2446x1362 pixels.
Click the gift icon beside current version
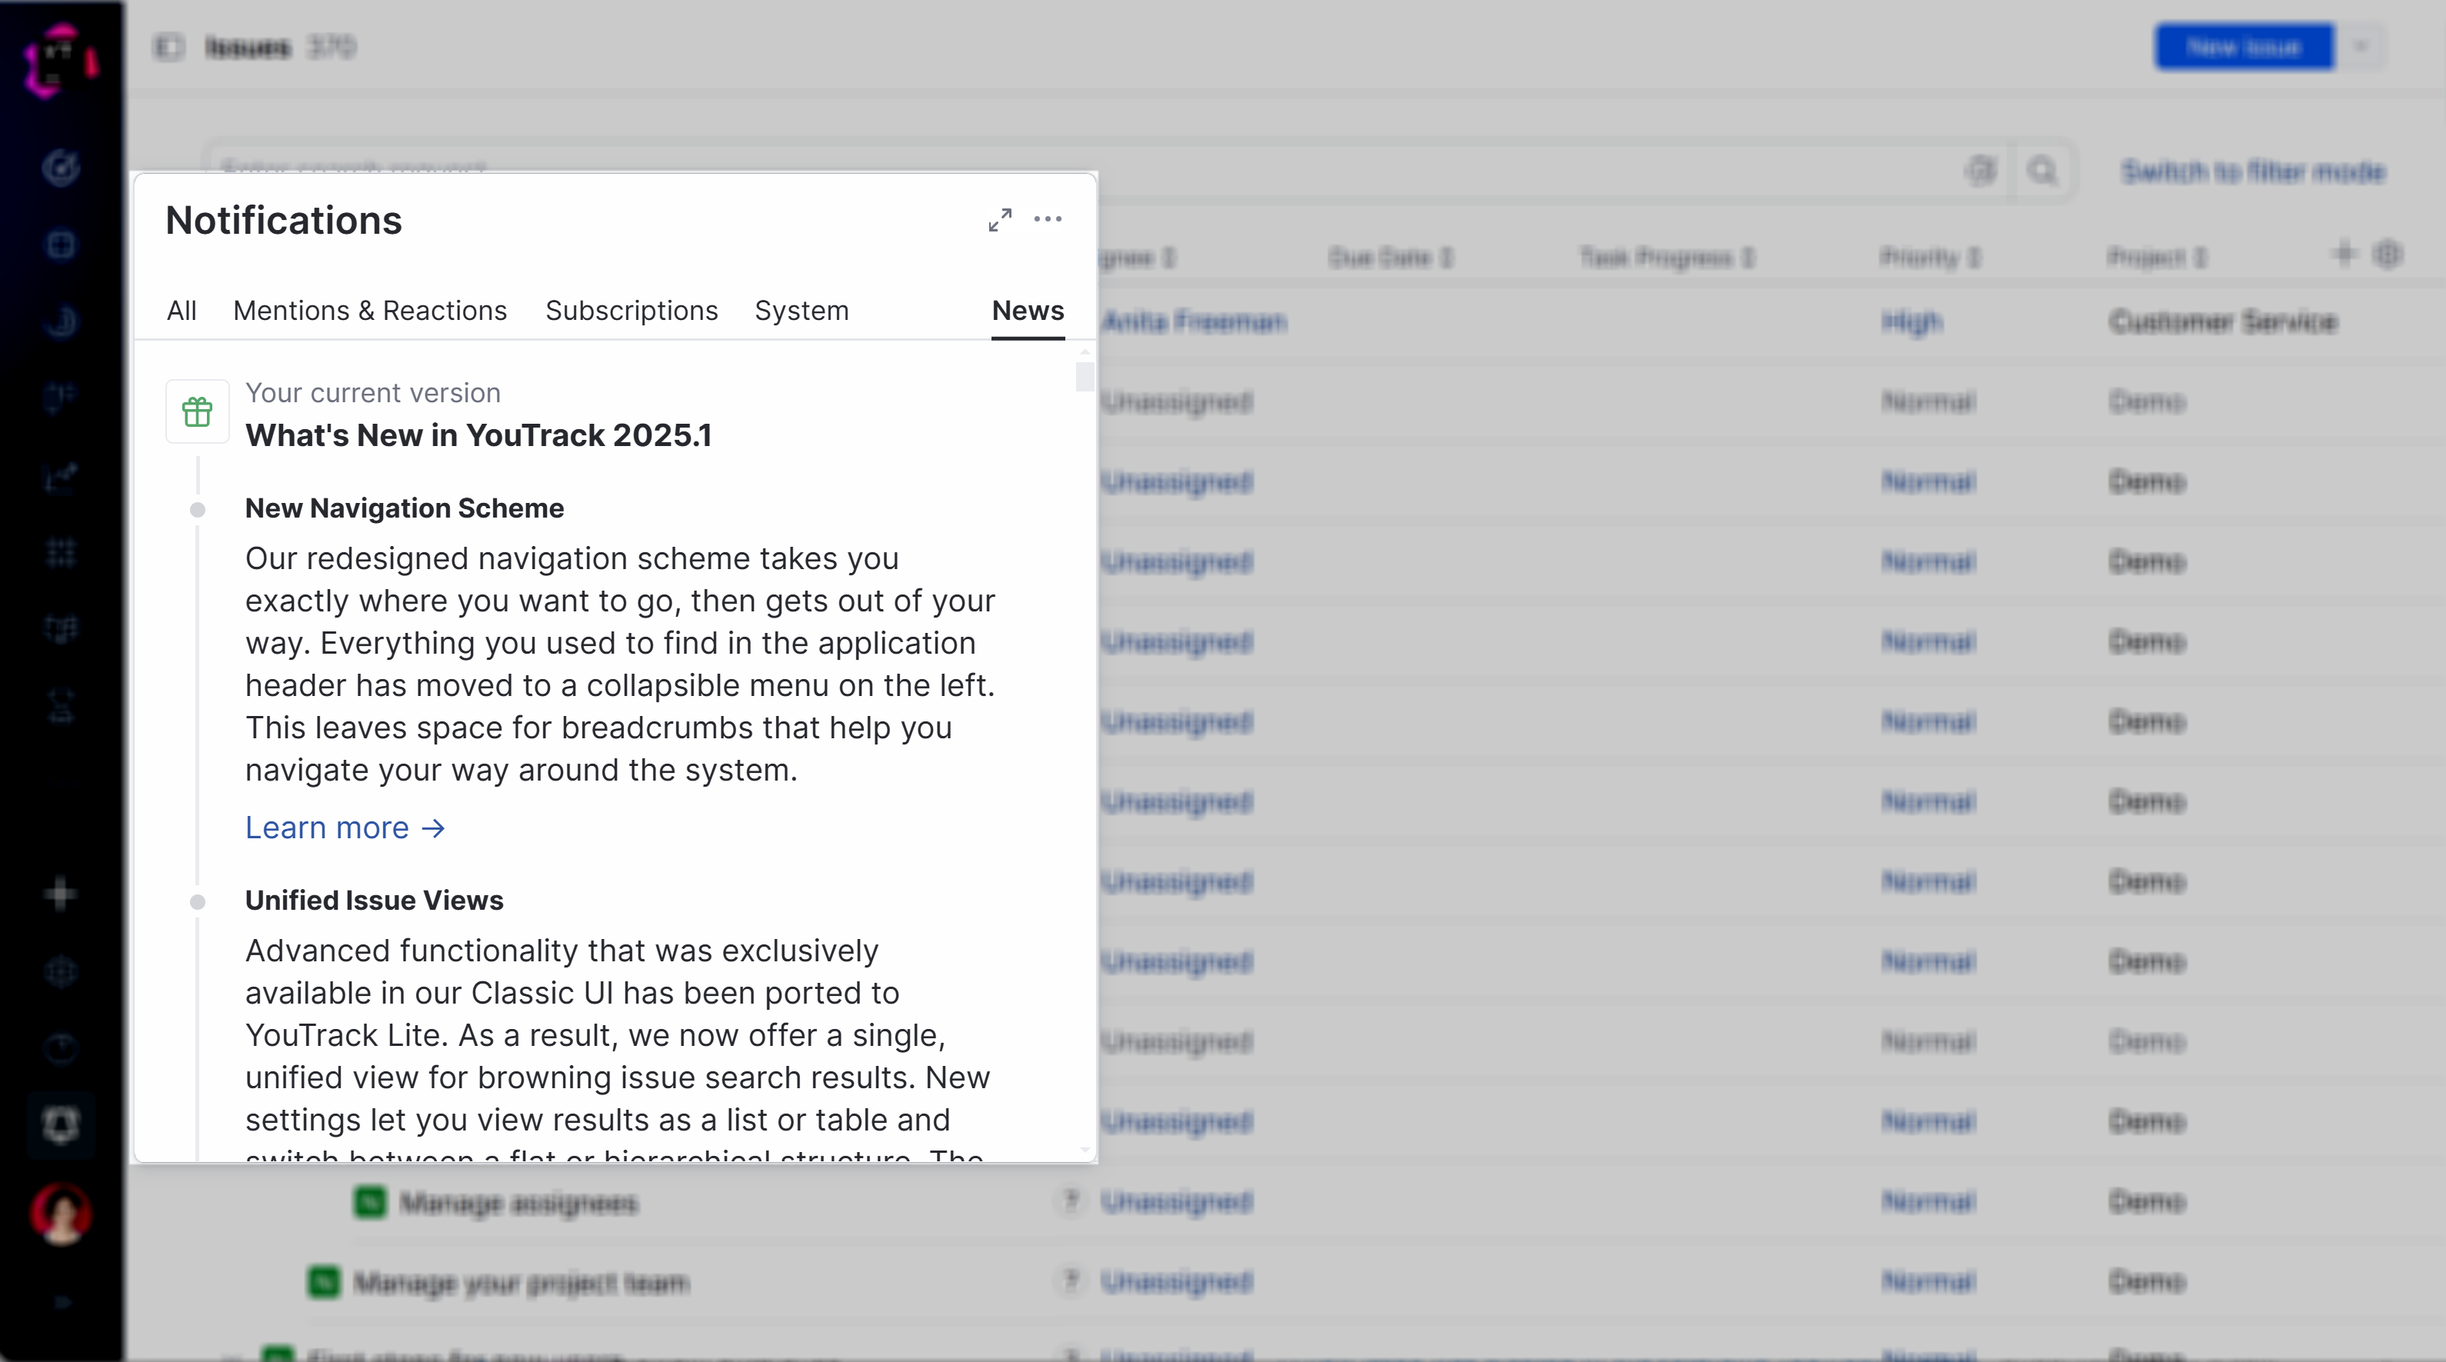198,412
